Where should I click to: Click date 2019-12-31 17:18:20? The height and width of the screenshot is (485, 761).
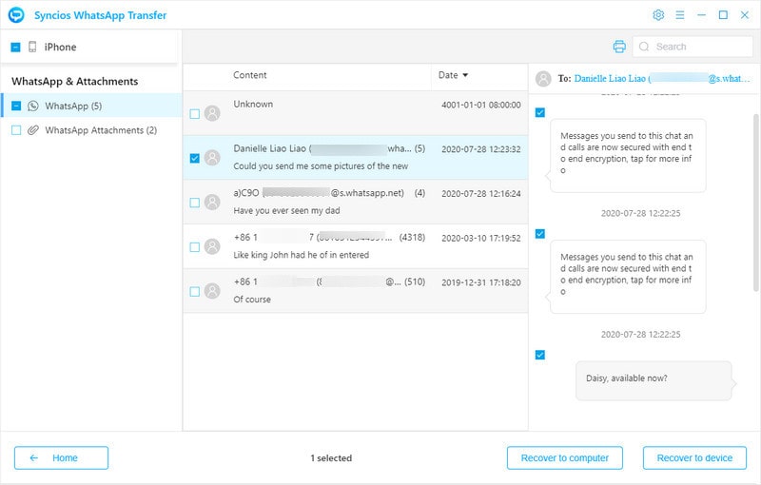481,282
